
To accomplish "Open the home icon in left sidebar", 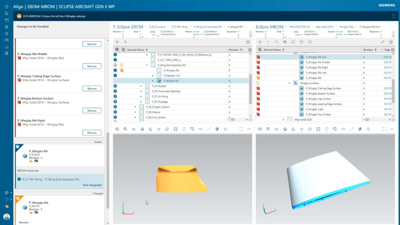I will coord(7,13).
